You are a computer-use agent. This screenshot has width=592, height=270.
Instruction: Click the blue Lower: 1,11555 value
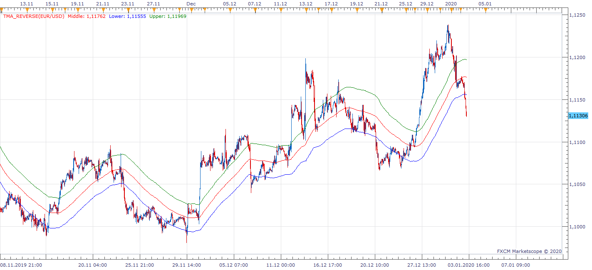click(x=127, y=17)
